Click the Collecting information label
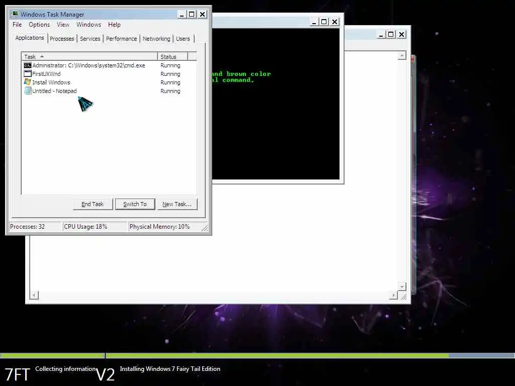The image size is (515, 386). [x=66, y=369]
